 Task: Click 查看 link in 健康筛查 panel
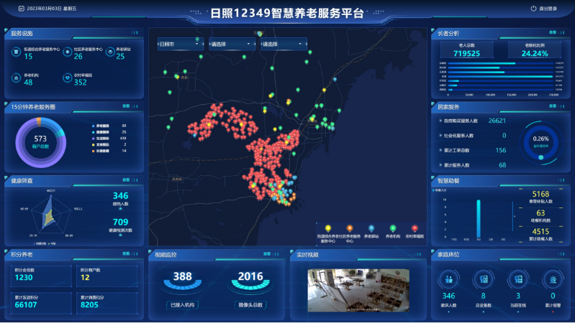tap(126, 180)
